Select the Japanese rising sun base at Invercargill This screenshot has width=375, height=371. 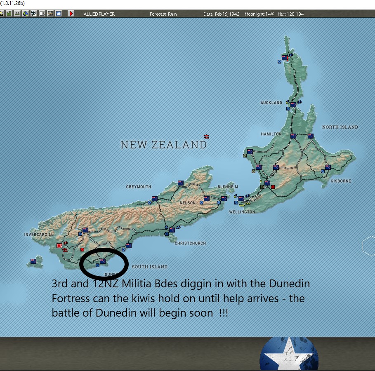[59, 246]
